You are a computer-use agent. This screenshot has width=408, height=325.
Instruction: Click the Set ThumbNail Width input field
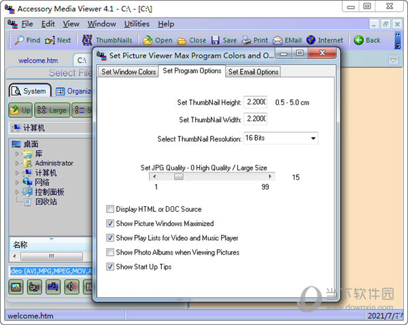256,119
